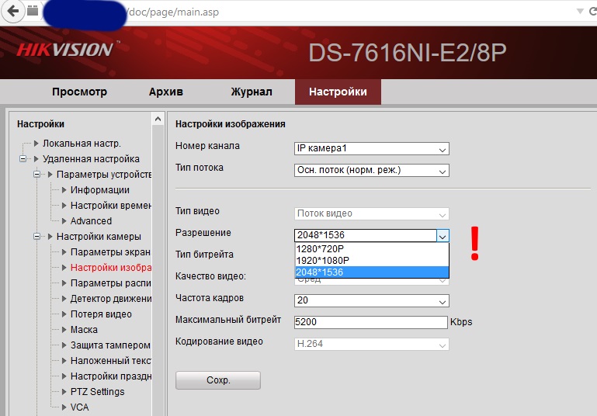
Task: Open the Тип потока dropdown
Action: [372, 170]
